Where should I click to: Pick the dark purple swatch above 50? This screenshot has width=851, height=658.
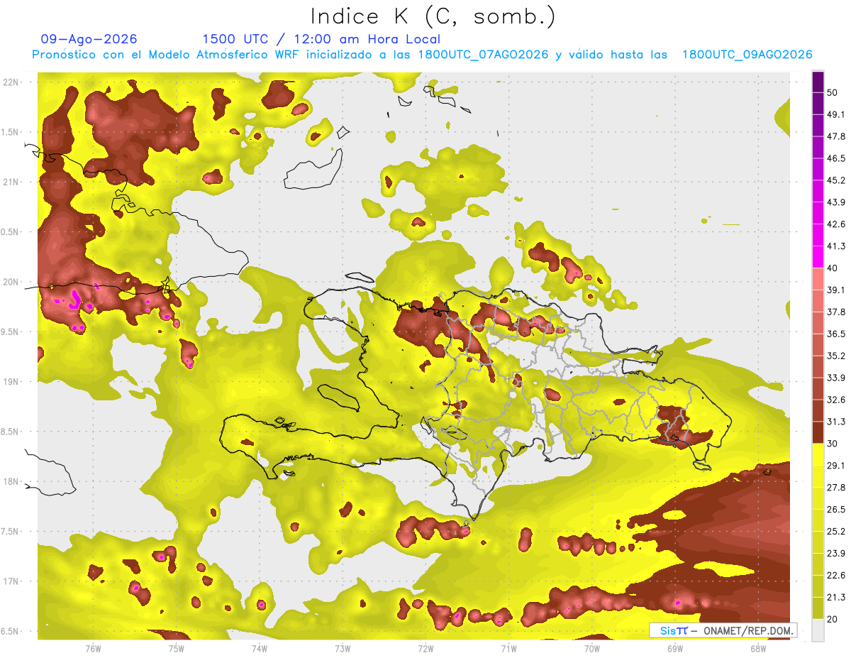coord(818,82)
